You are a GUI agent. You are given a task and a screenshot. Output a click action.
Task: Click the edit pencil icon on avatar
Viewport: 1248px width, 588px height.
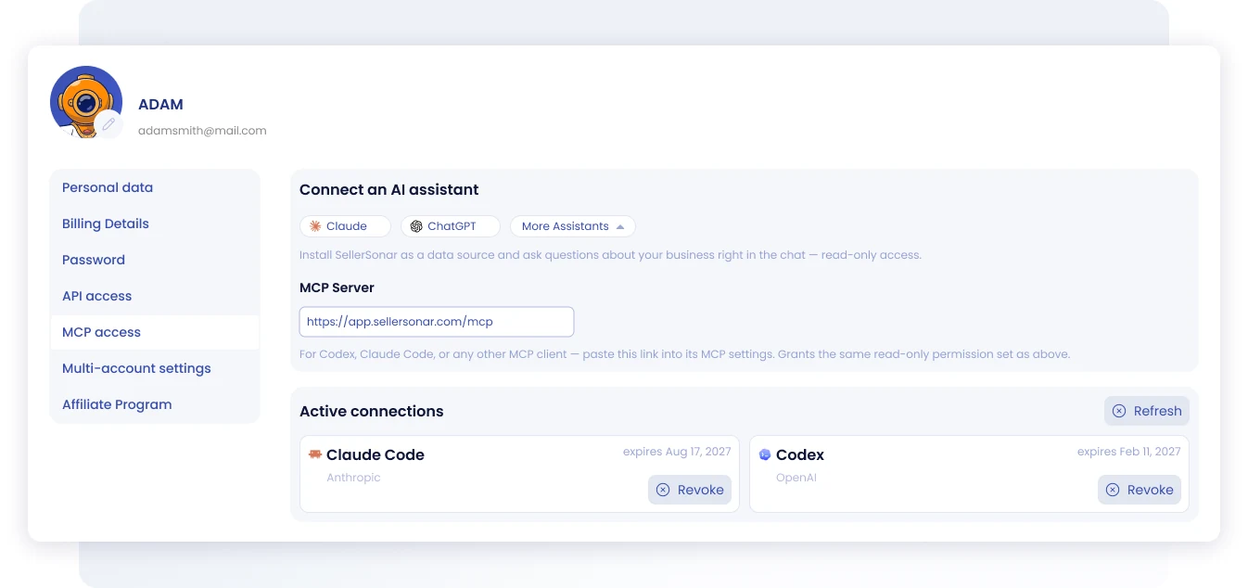(108, 124)
